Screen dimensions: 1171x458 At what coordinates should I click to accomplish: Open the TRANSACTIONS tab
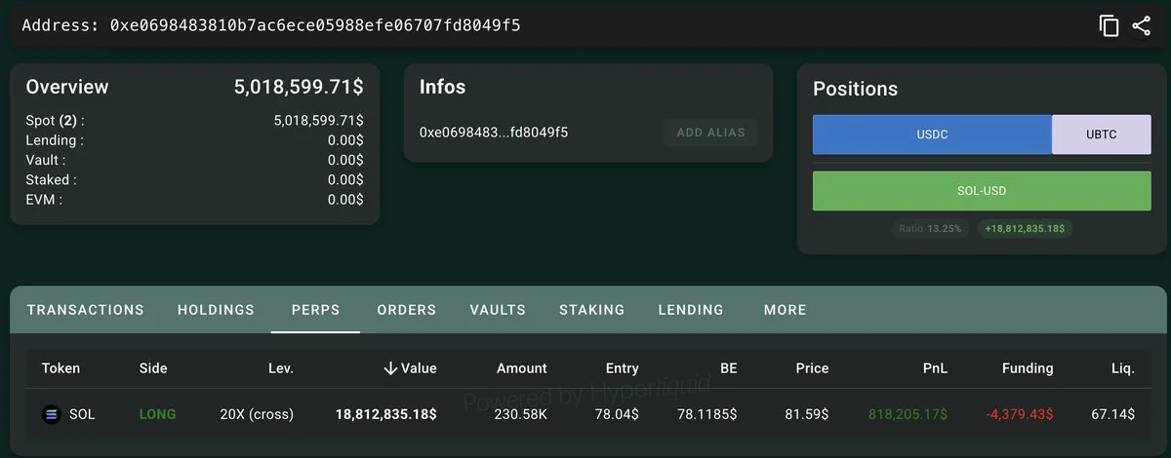tap(86, 310)
